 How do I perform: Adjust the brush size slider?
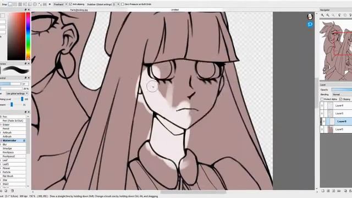10,84
